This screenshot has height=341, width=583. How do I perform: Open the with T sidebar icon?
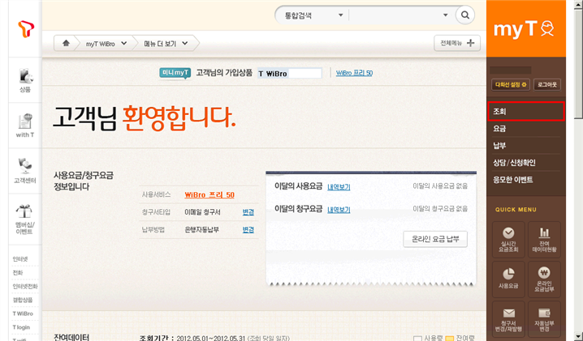25,126
